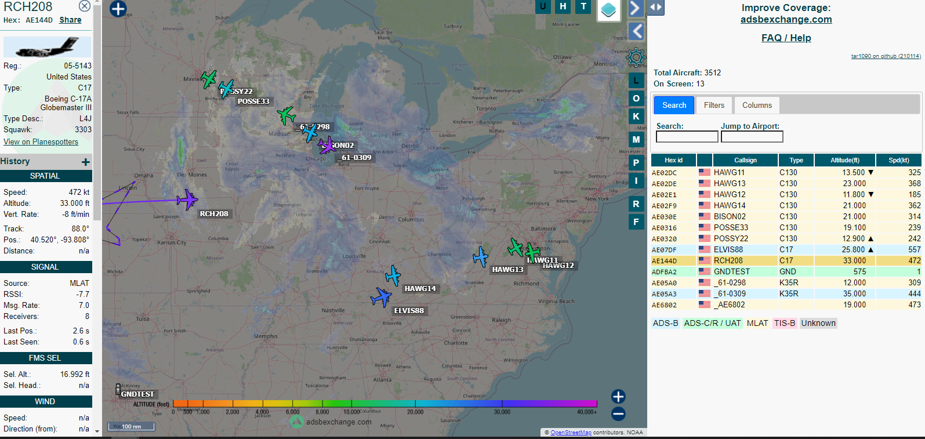Click the TIS-B legend swatch
The height and width of the screenshot is (439, 925).
(x=784, y=323)
